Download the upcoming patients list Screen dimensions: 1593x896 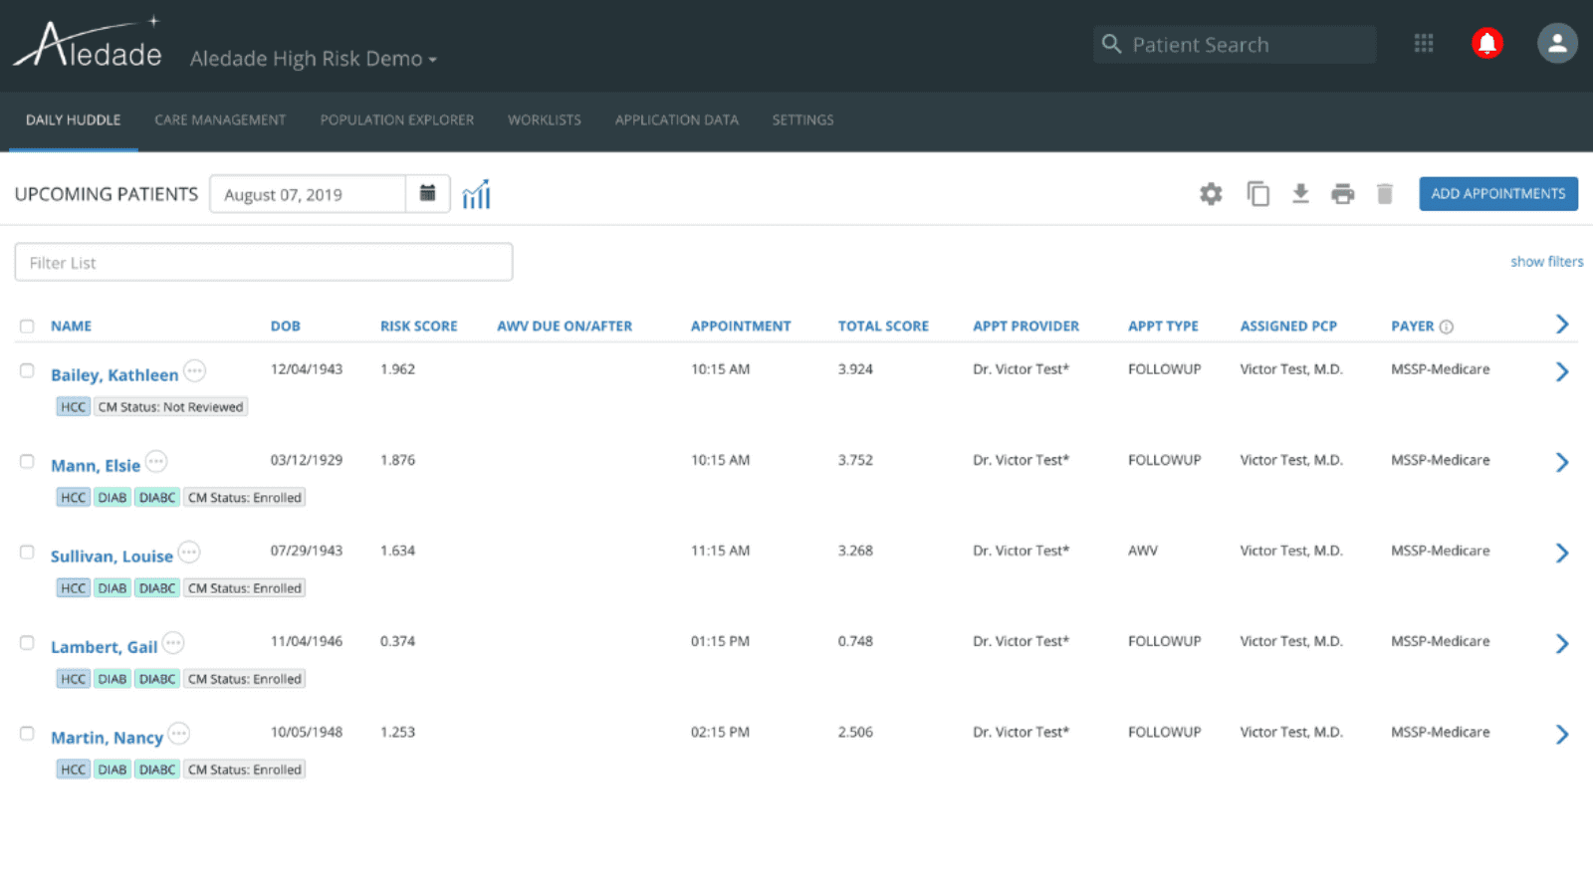[x=1300, y=194]
